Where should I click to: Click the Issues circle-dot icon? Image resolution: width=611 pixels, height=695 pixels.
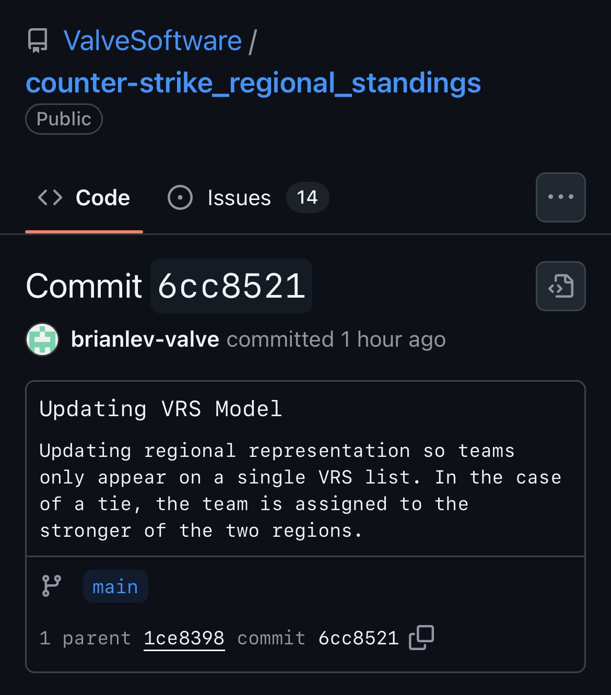(180, 198)
